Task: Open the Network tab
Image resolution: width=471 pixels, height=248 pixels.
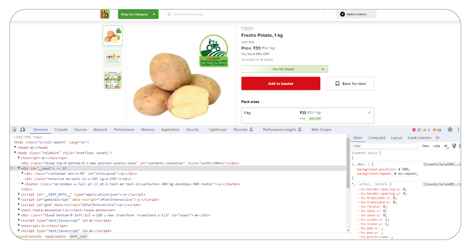Action: click(x=100, y=129)
